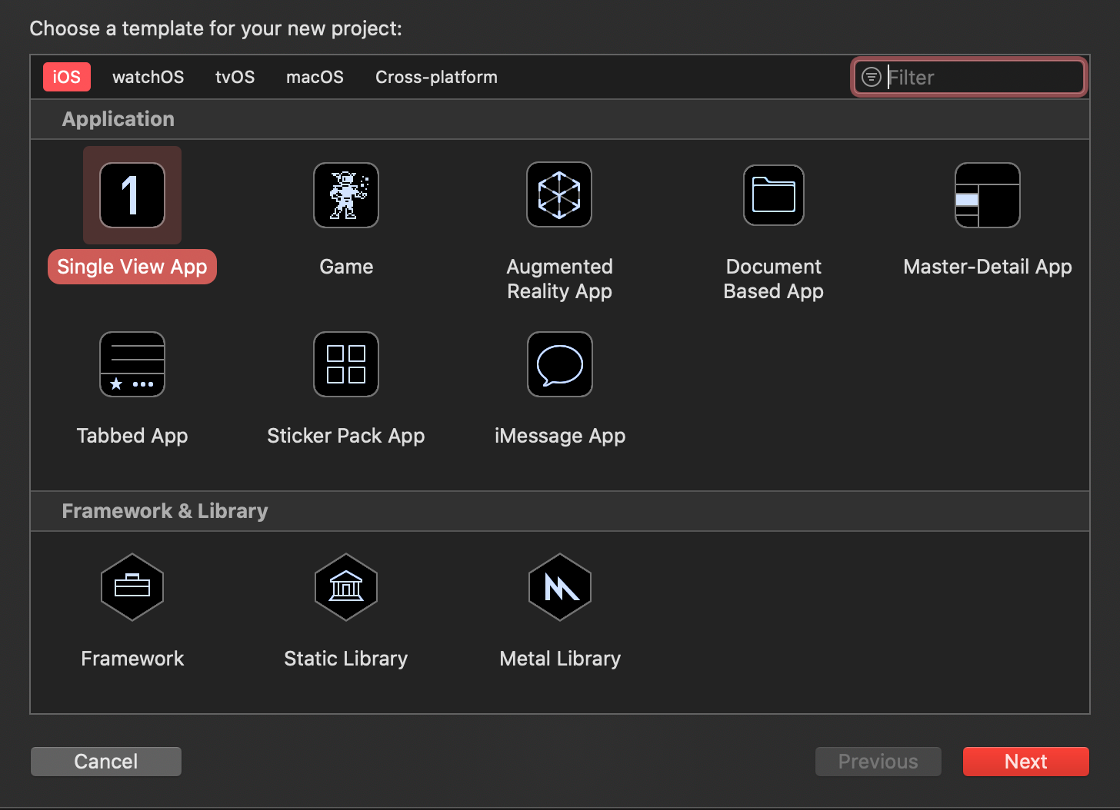Open the Cross-platform tab
Viewport: 1120px width, 810px height.
(436, 77)
